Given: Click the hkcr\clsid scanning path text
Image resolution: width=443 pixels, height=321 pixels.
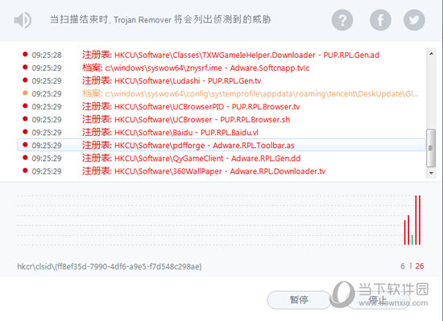Looking at the screenshot, I should tap(110, 266).
